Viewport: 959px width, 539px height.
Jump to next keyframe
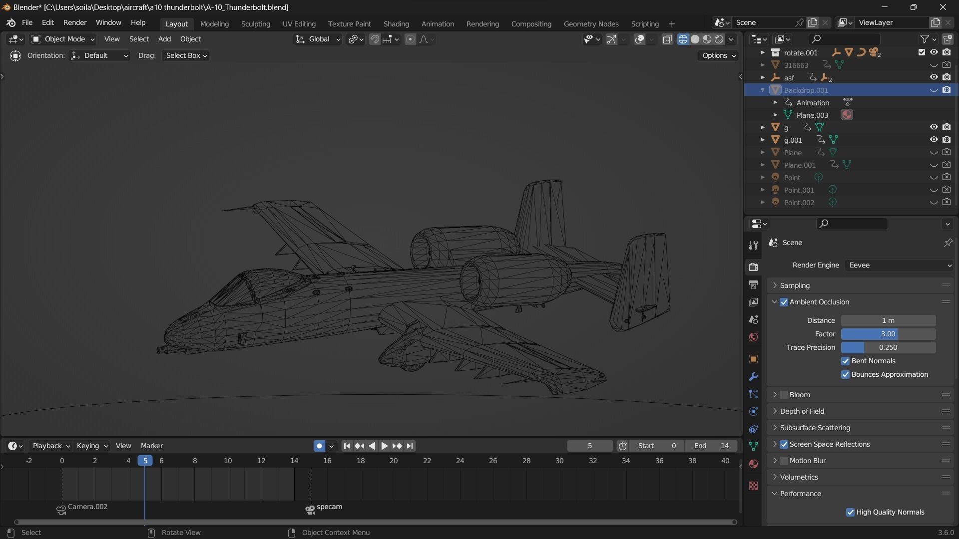point(397,446)
